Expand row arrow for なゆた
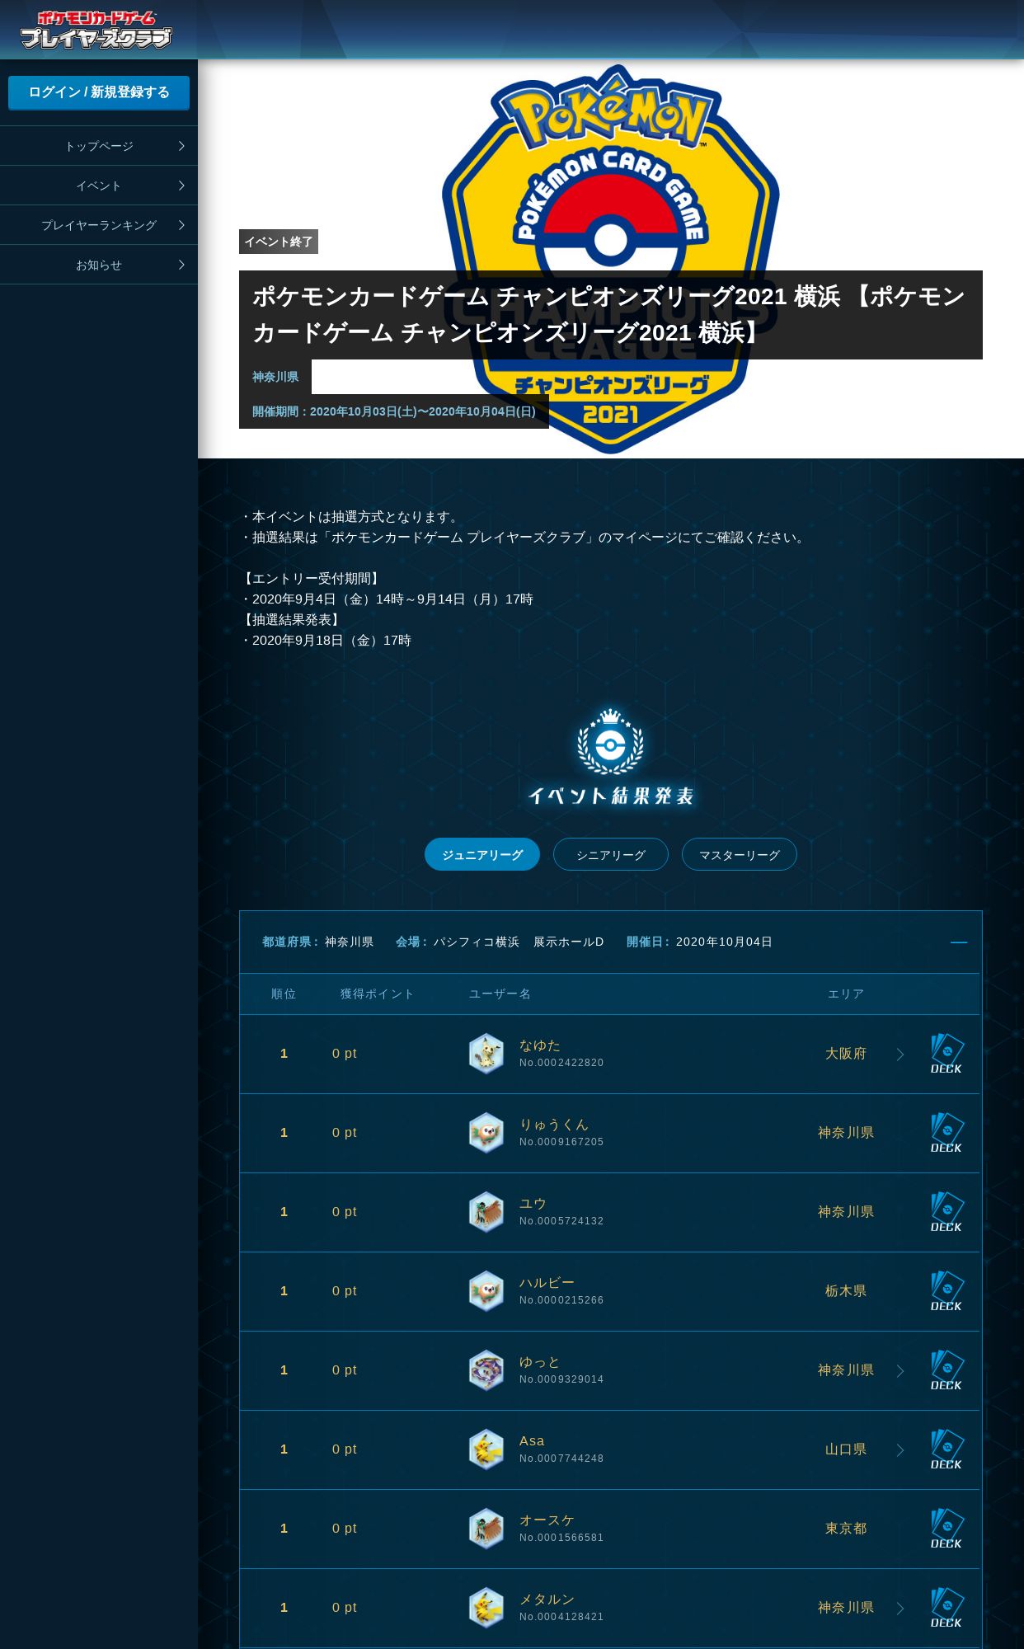Screen dimensions: 1024x1649 tap(900, 1055)
